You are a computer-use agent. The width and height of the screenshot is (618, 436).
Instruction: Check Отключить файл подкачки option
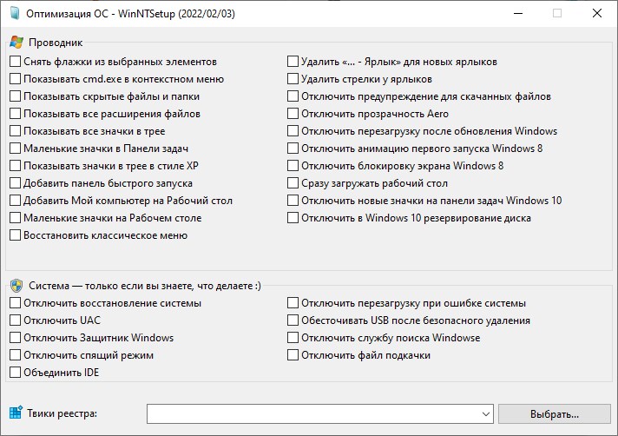[x=293, y=355]
